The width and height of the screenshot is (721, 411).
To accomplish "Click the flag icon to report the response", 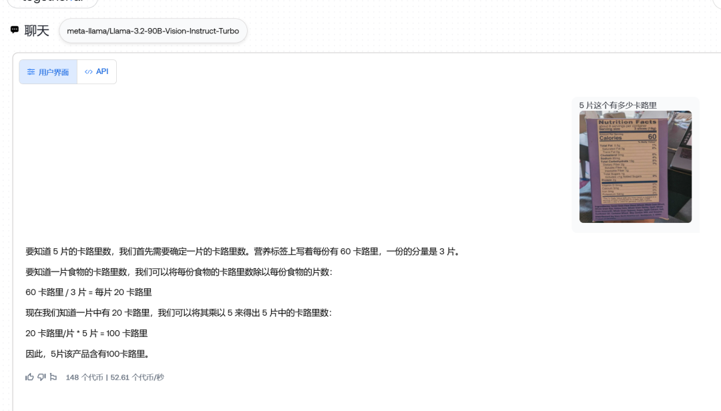I will (53, 377).
